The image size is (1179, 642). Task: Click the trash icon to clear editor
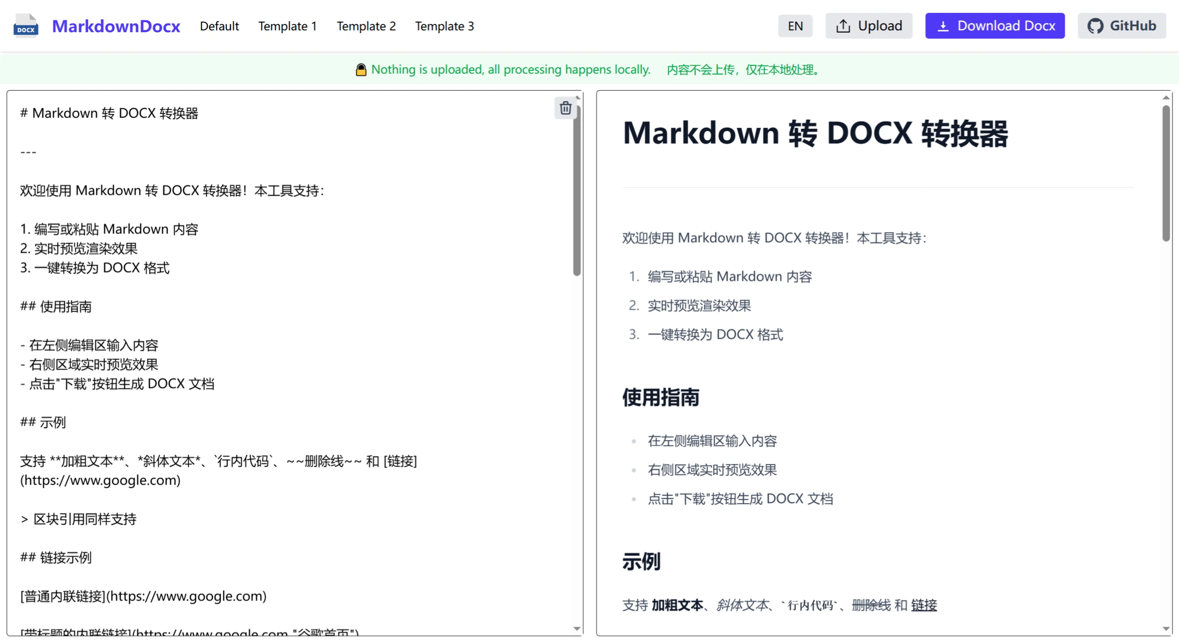[x=565, y=108]
